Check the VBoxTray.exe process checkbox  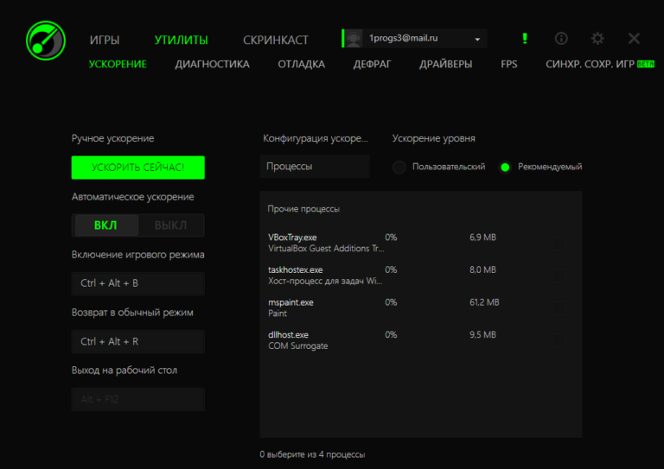(x=559, y=244)
